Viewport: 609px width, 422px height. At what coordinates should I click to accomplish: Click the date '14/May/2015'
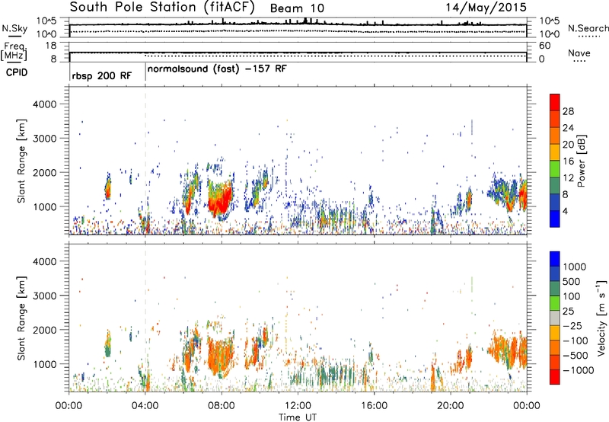[486, 8]
